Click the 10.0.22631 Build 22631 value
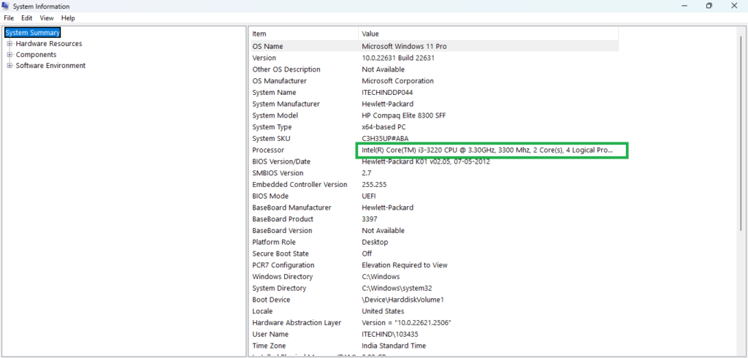This screenshot has height=358, width=748. (398, 58)
